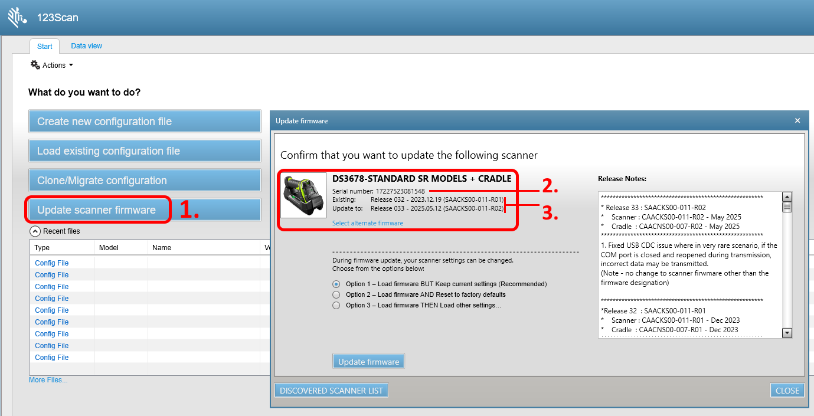Image resolution: width=814 pixels, height=416 pixels.
Task: Close the Update firmware dialog with X
Action: pyautogui.click(x=797, y=120)
